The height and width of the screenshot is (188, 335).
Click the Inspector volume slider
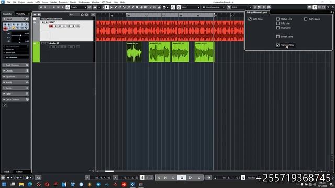point(20,35)
